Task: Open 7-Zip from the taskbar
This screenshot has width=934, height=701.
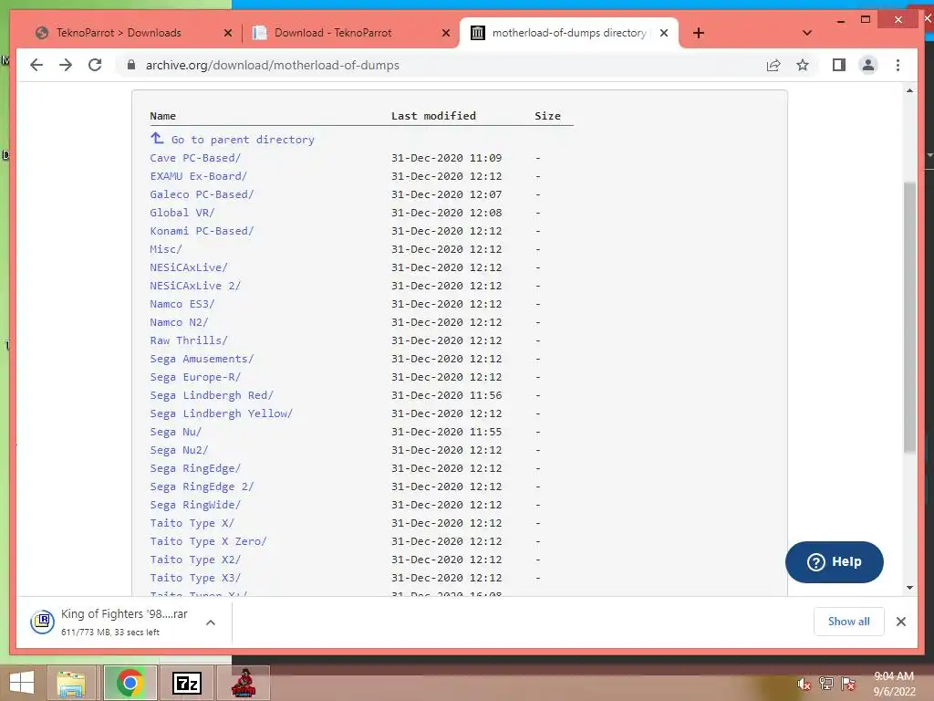Action: [186, 683]
